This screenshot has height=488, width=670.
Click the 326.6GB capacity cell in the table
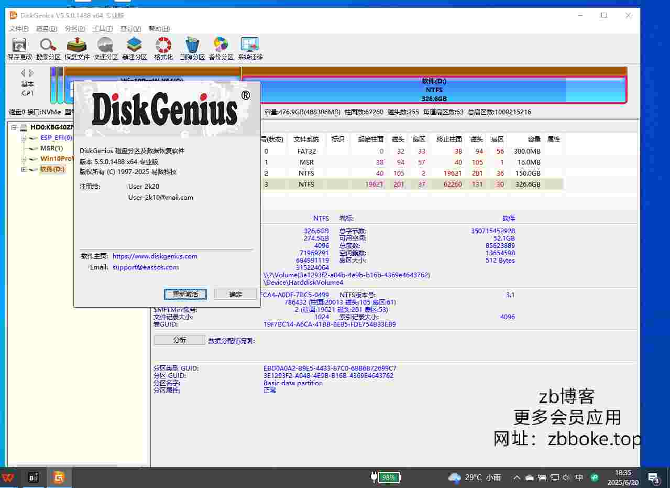point(528,185)
